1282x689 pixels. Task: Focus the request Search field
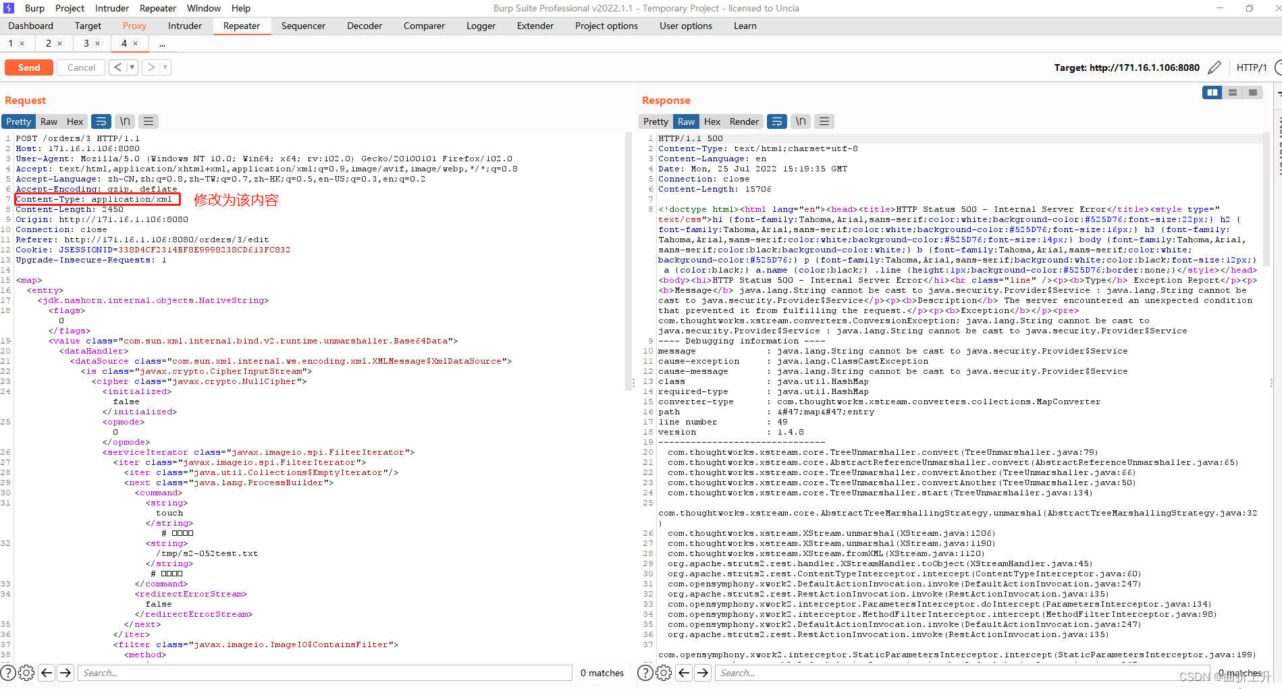pos(325,673)
